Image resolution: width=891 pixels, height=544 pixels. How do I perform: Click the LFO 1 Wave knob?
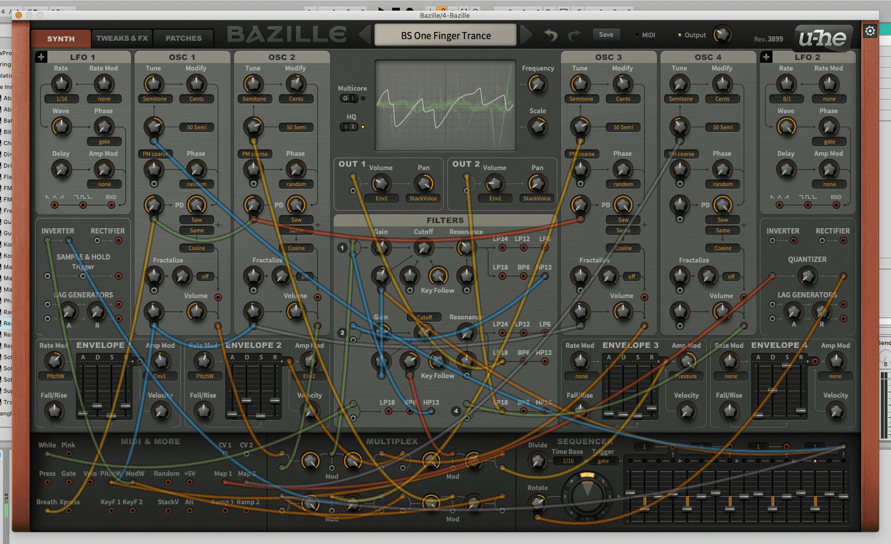tap(61, 126)
